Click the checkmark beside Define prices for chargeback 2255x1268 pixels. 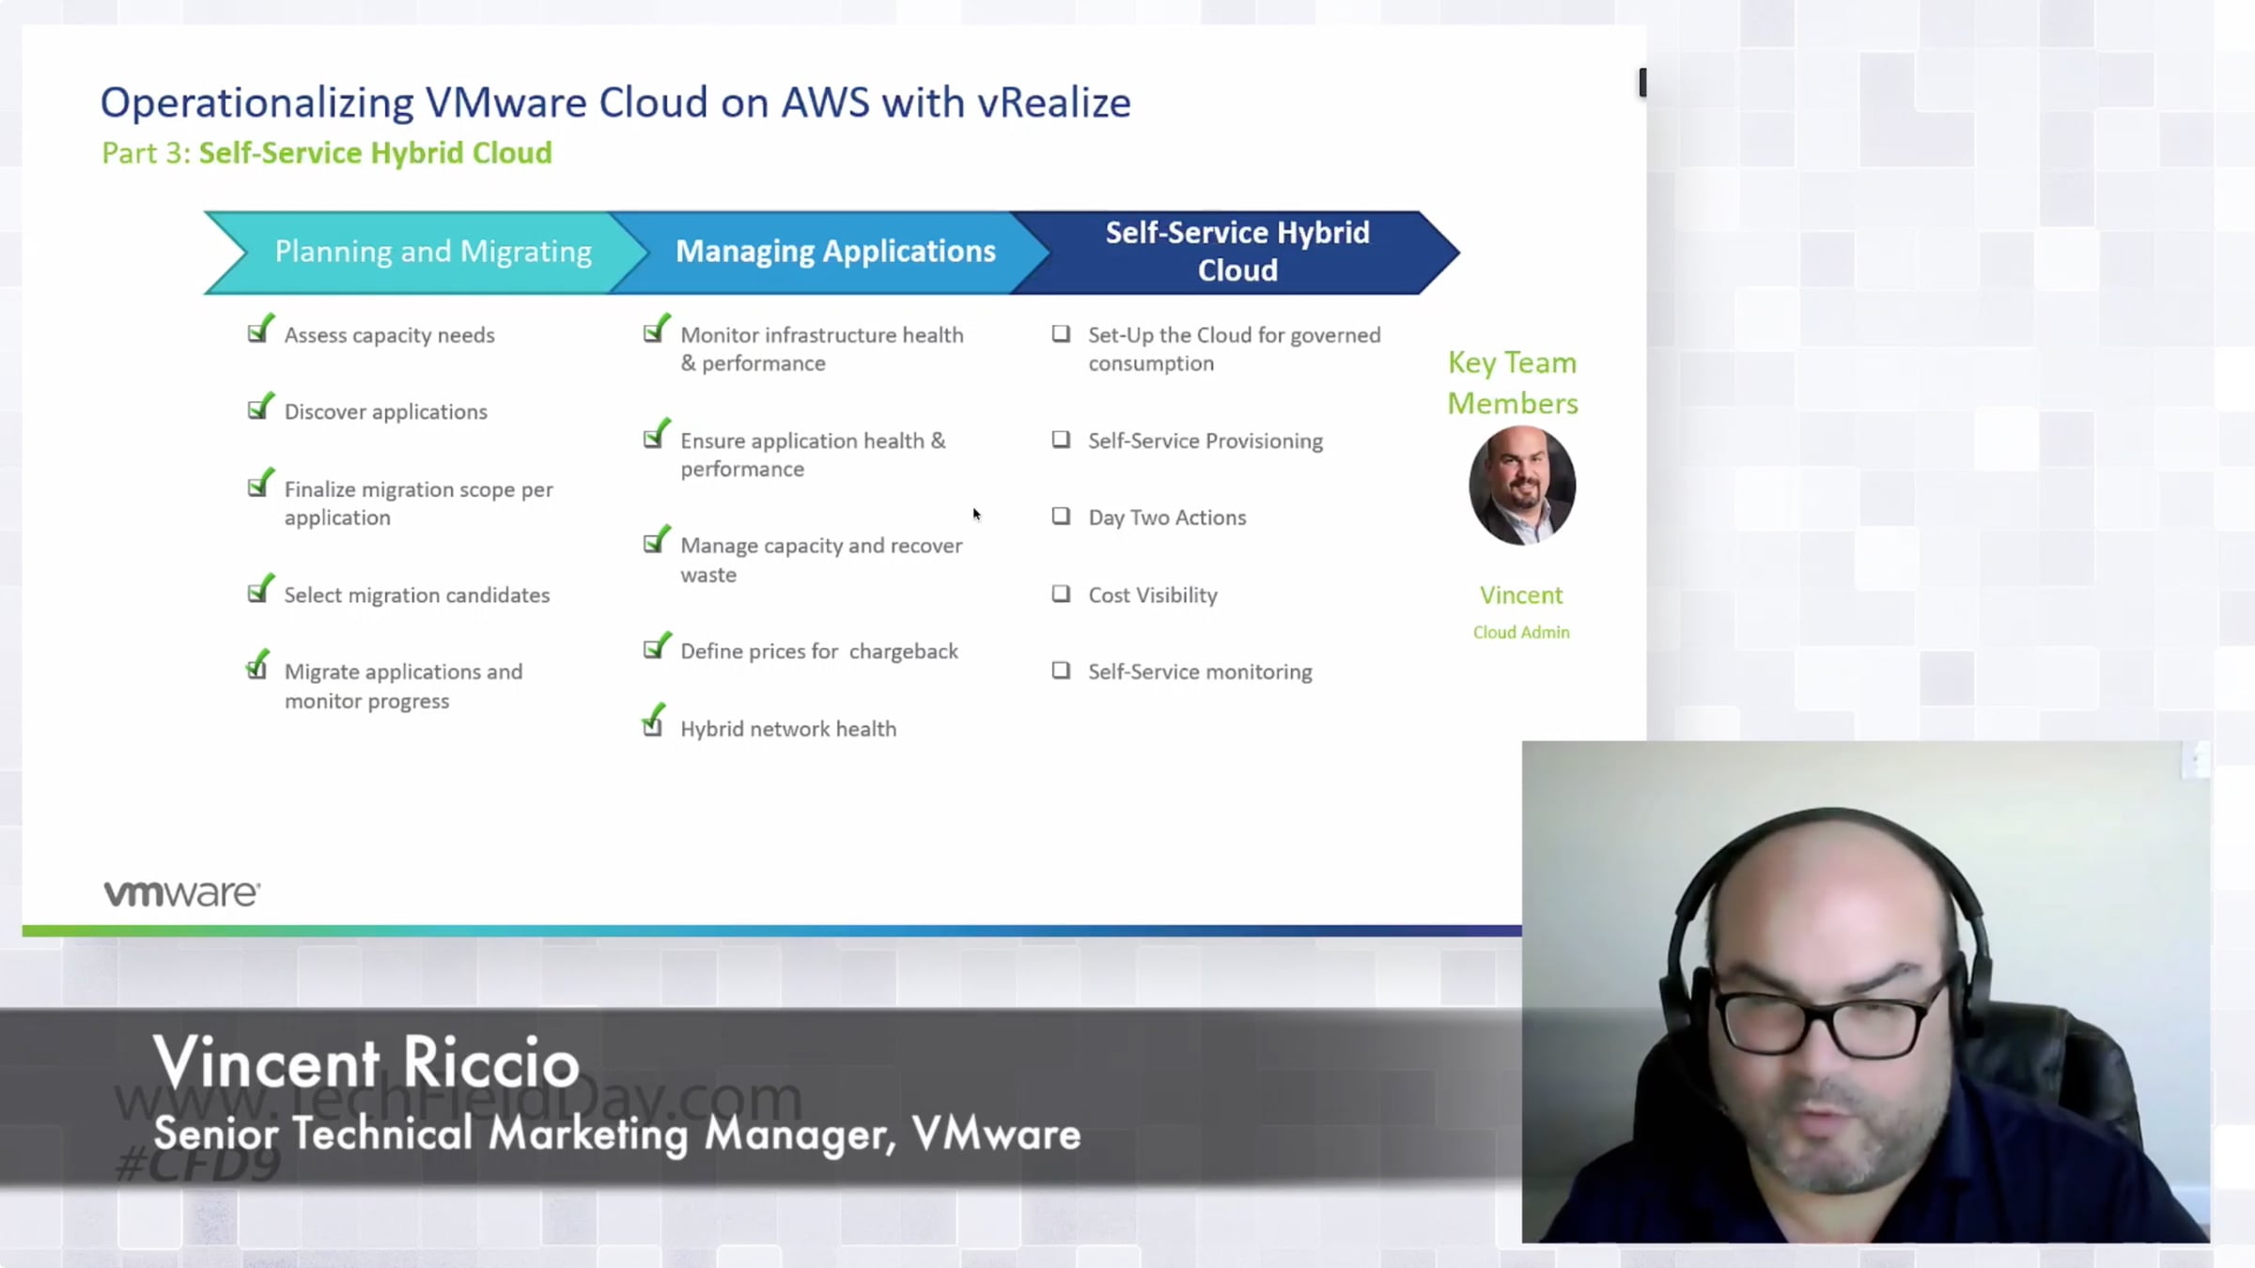[656, 648]
